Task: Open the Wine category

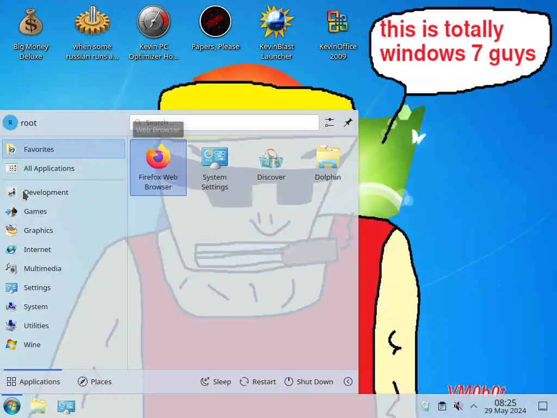Action: point(64,345)
